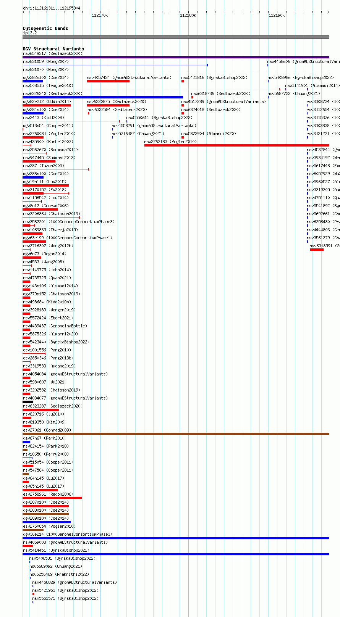Viewport: 340px width, 617px height.
Task: Select nsv5716487 (Chuang2021) label
Action: (138, 134)
